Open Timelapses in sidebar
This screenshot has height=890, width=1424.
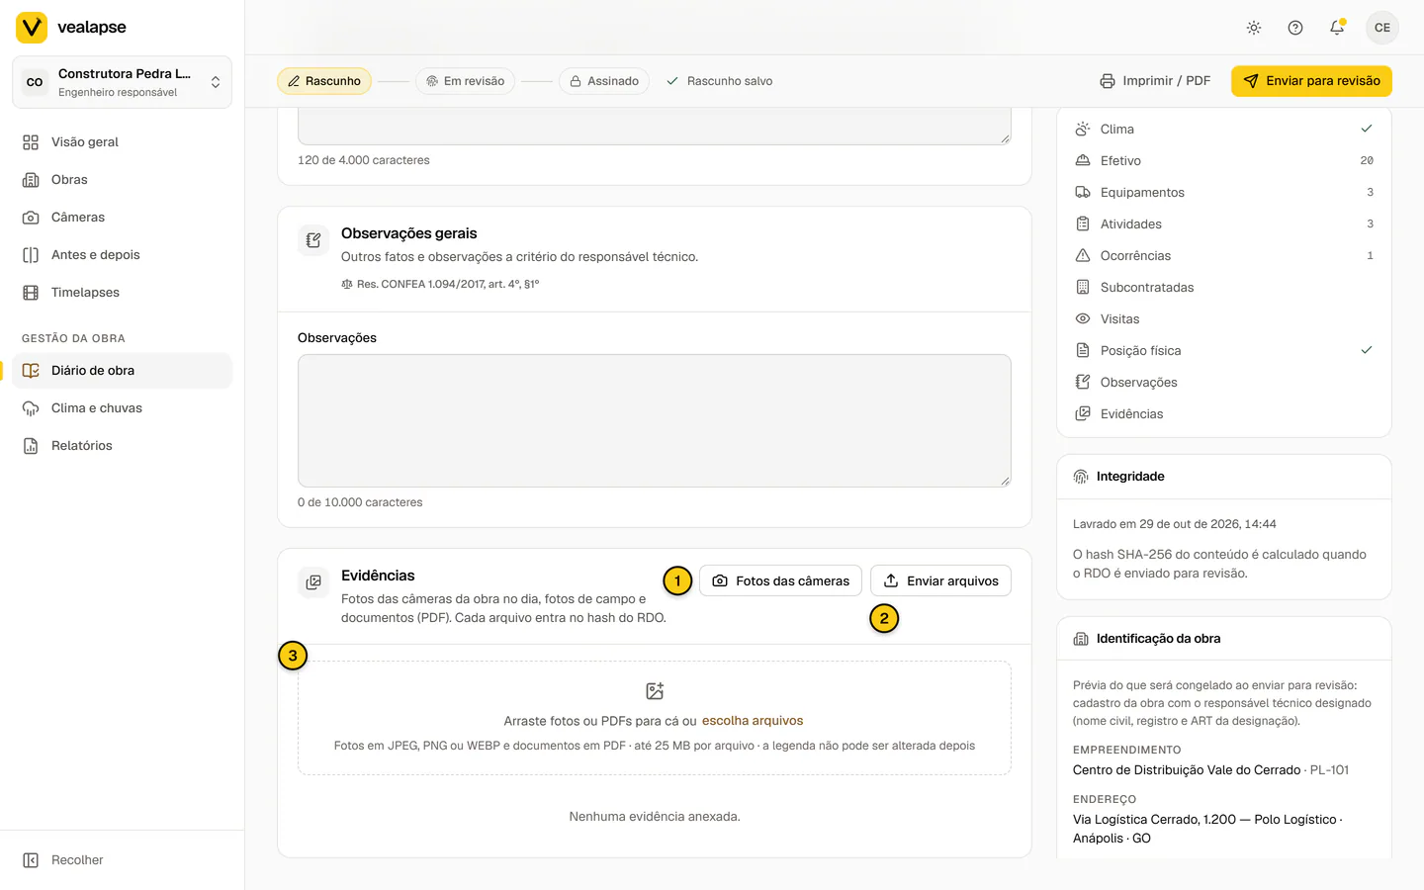(122, 293)
